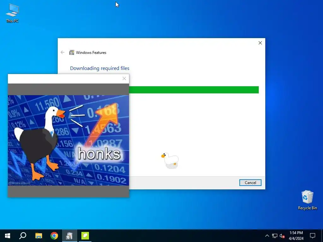Close the honks meme window
Image resolution: width=323 pixels, height=242 pixels.
124,78
